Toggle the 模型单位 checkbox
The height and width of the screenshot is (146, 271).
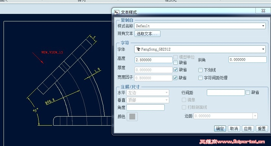175,57
